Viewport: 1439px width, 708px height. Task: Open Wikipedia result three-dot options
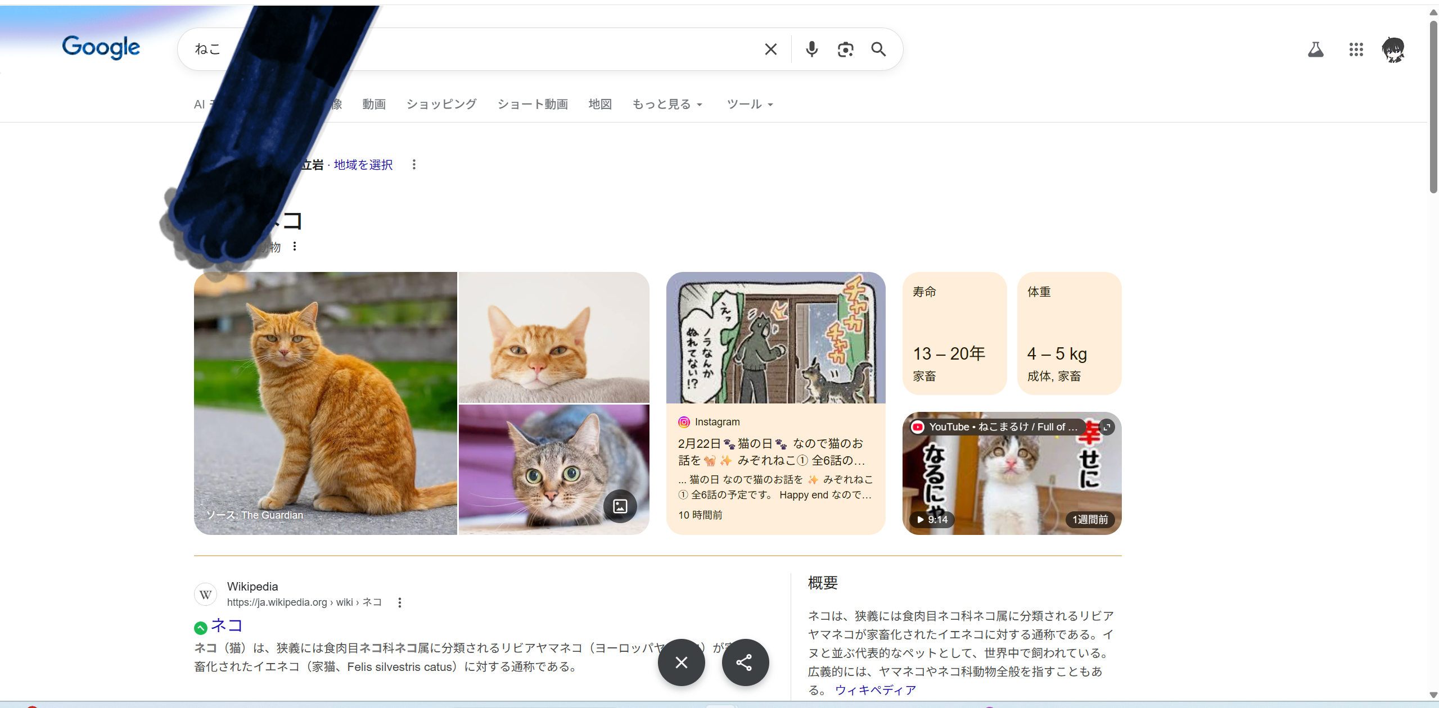(x=399, y=602)
